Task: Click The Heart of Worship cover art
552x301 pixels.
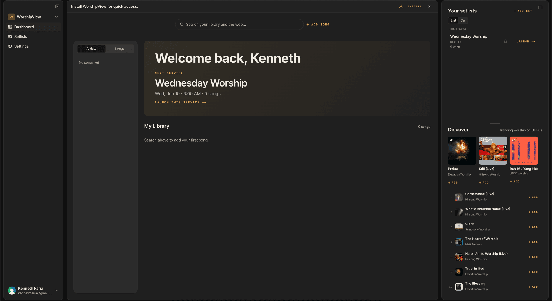Action: click(x=459, y=242)
